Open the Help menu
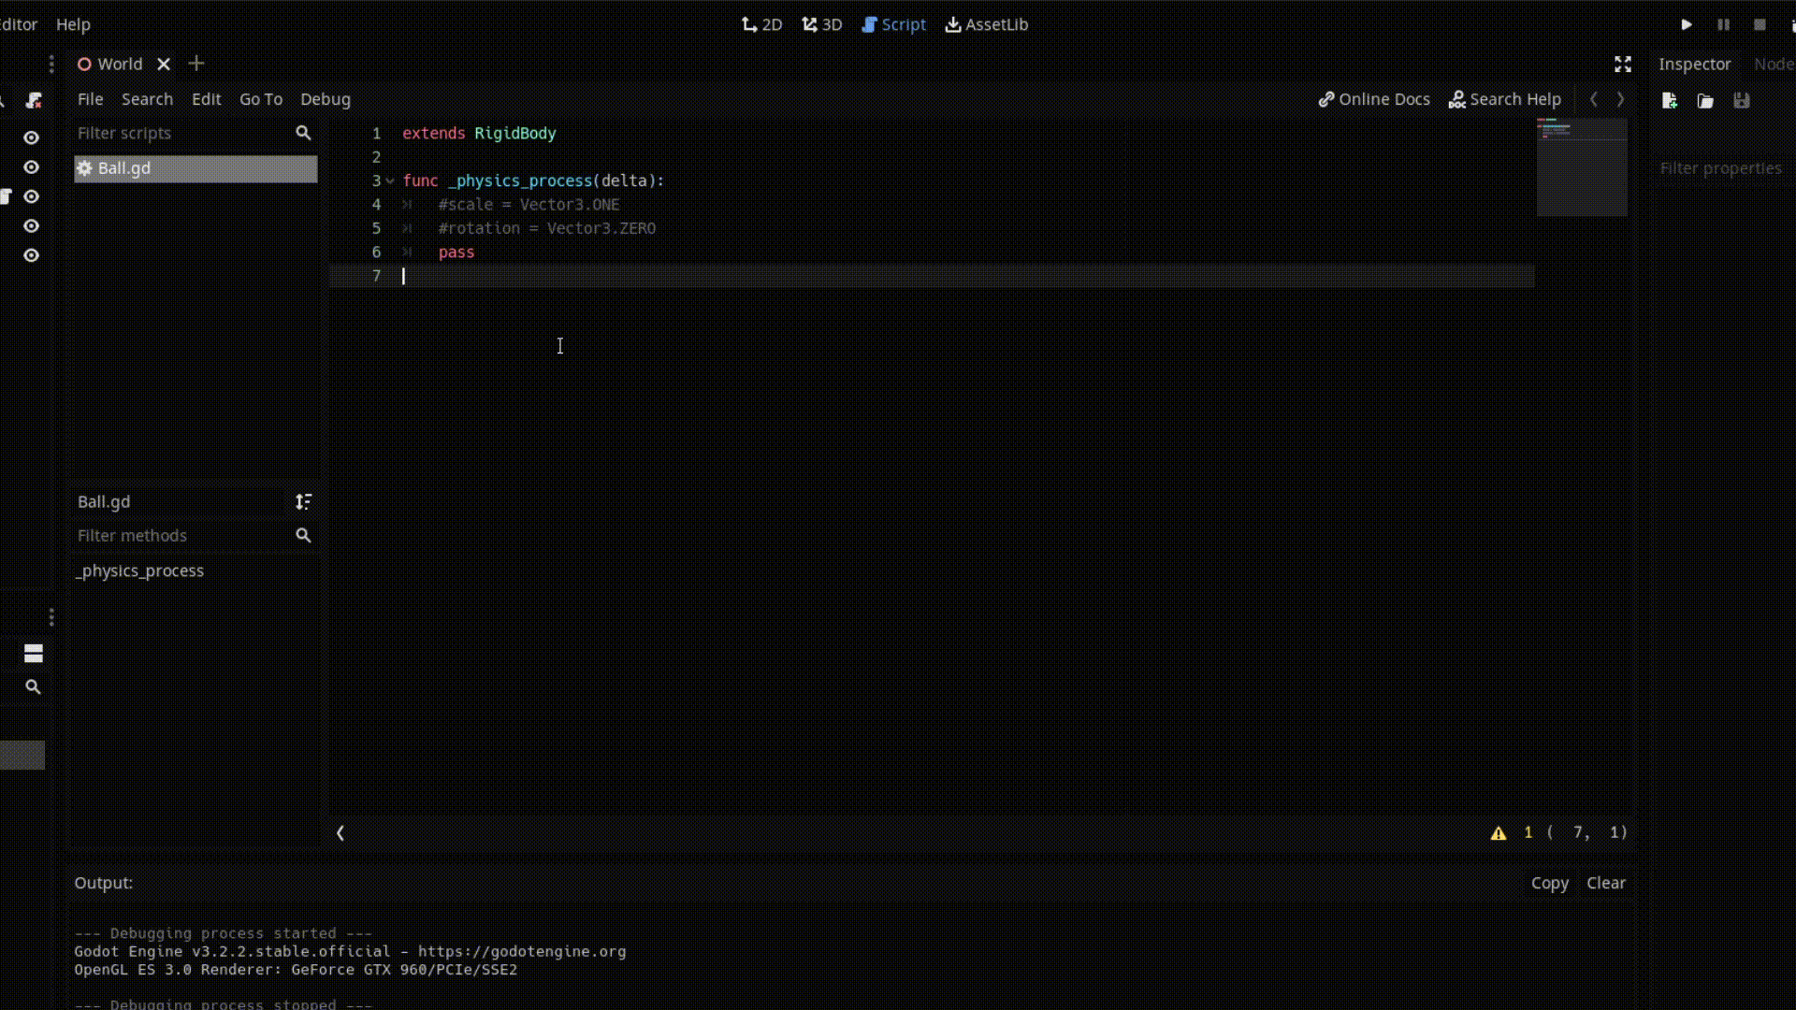The image size is (1796, 1010). [73, 24]
